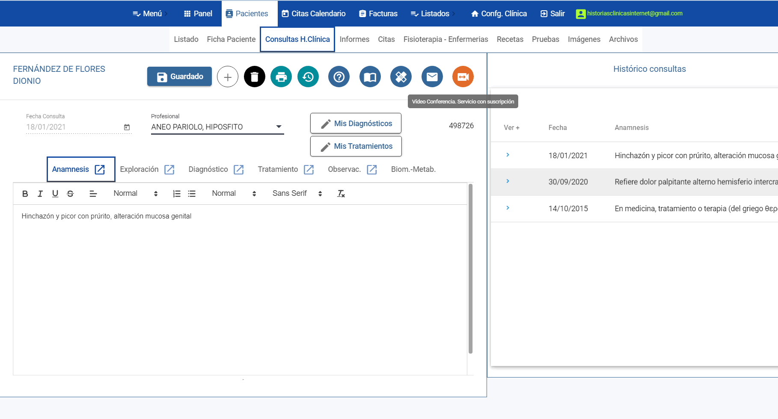Click the bandage icon button
The height and width of the screenshot is (419, 778).
coord(401,77)
